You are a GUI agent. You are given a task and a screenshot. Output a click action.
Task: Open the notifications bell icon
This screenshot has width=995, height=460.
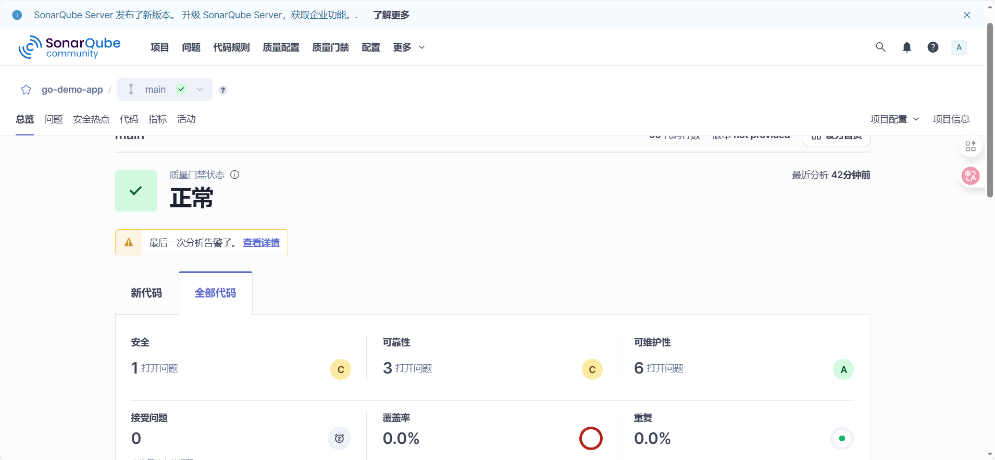[x=906, y=47]
